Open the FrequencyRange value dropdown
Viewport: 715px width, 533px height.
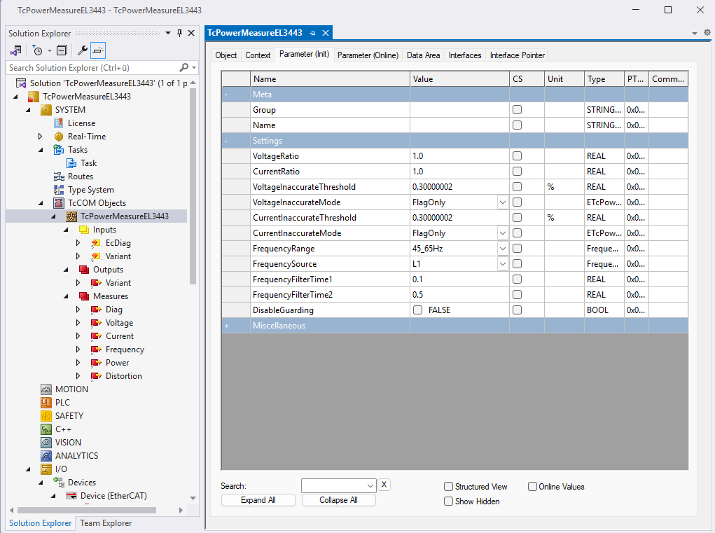pos(502,249)
